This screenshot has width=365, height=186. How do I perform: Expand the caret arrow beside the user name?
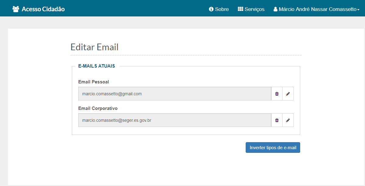(358, 10)
